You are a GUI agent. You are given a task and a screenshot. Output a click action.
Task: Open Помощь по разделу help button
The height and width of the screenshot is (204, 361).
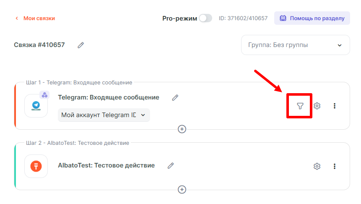(312, 18)
